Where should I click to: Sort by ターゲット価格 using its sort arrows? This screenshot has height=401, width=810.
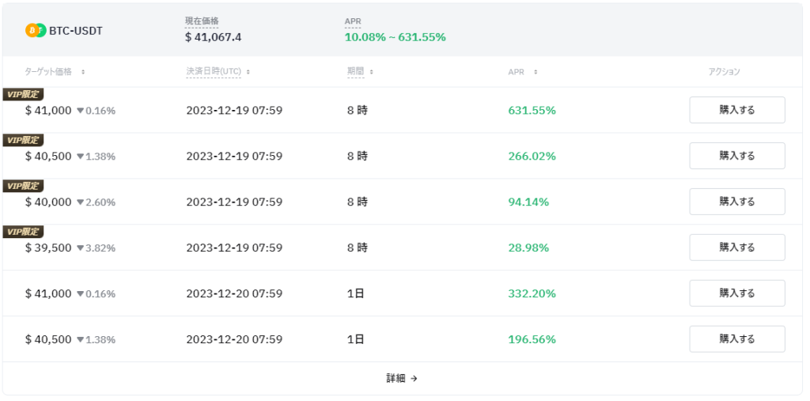[83, 72]
